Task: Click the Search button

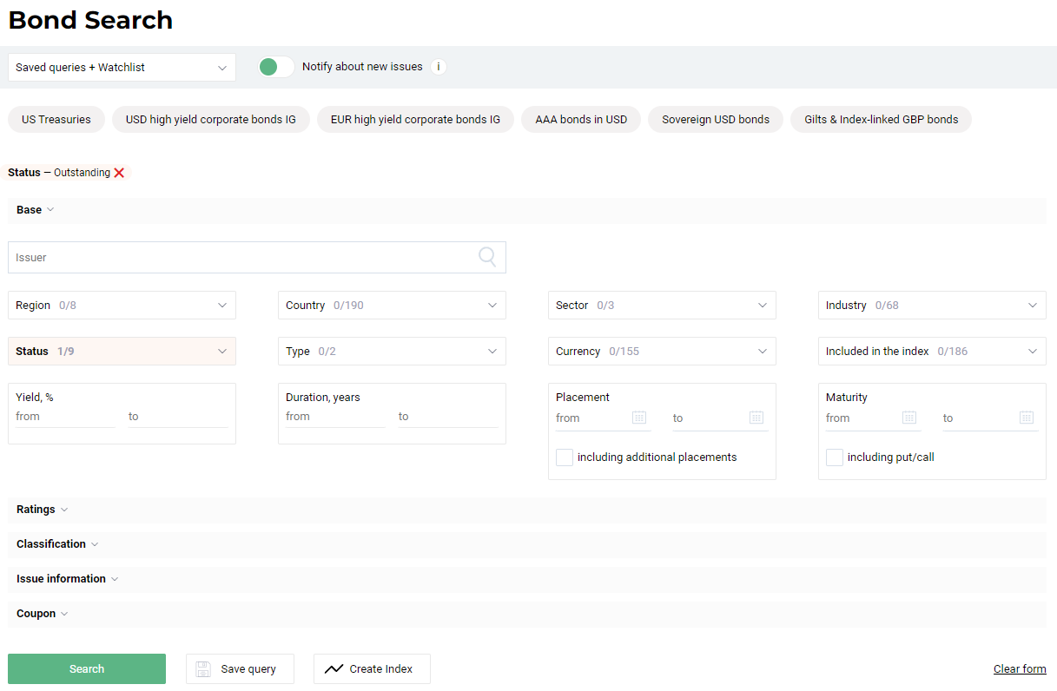Action: pos(86,668)
